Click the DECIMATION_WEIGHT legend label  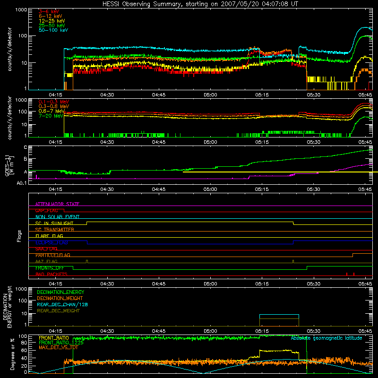[x=60, y=298]
